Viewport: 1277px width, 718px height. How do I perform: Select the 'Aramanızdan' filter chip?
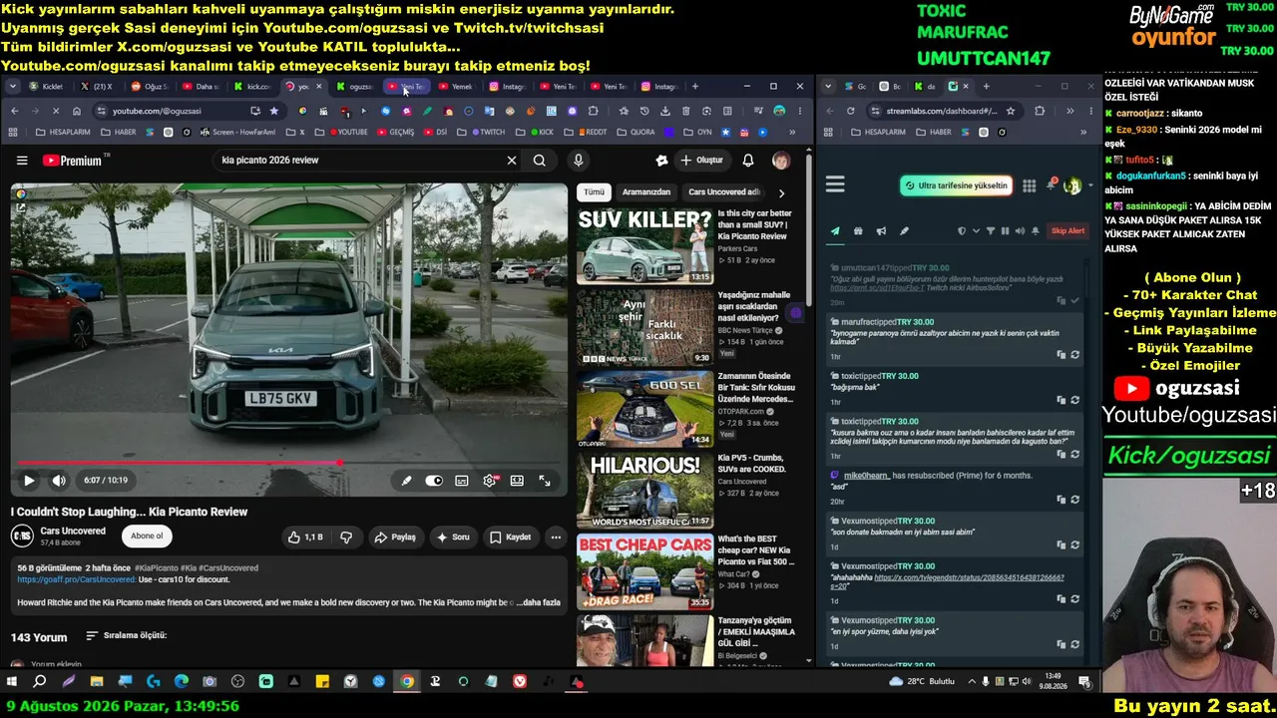coord(646,192)
